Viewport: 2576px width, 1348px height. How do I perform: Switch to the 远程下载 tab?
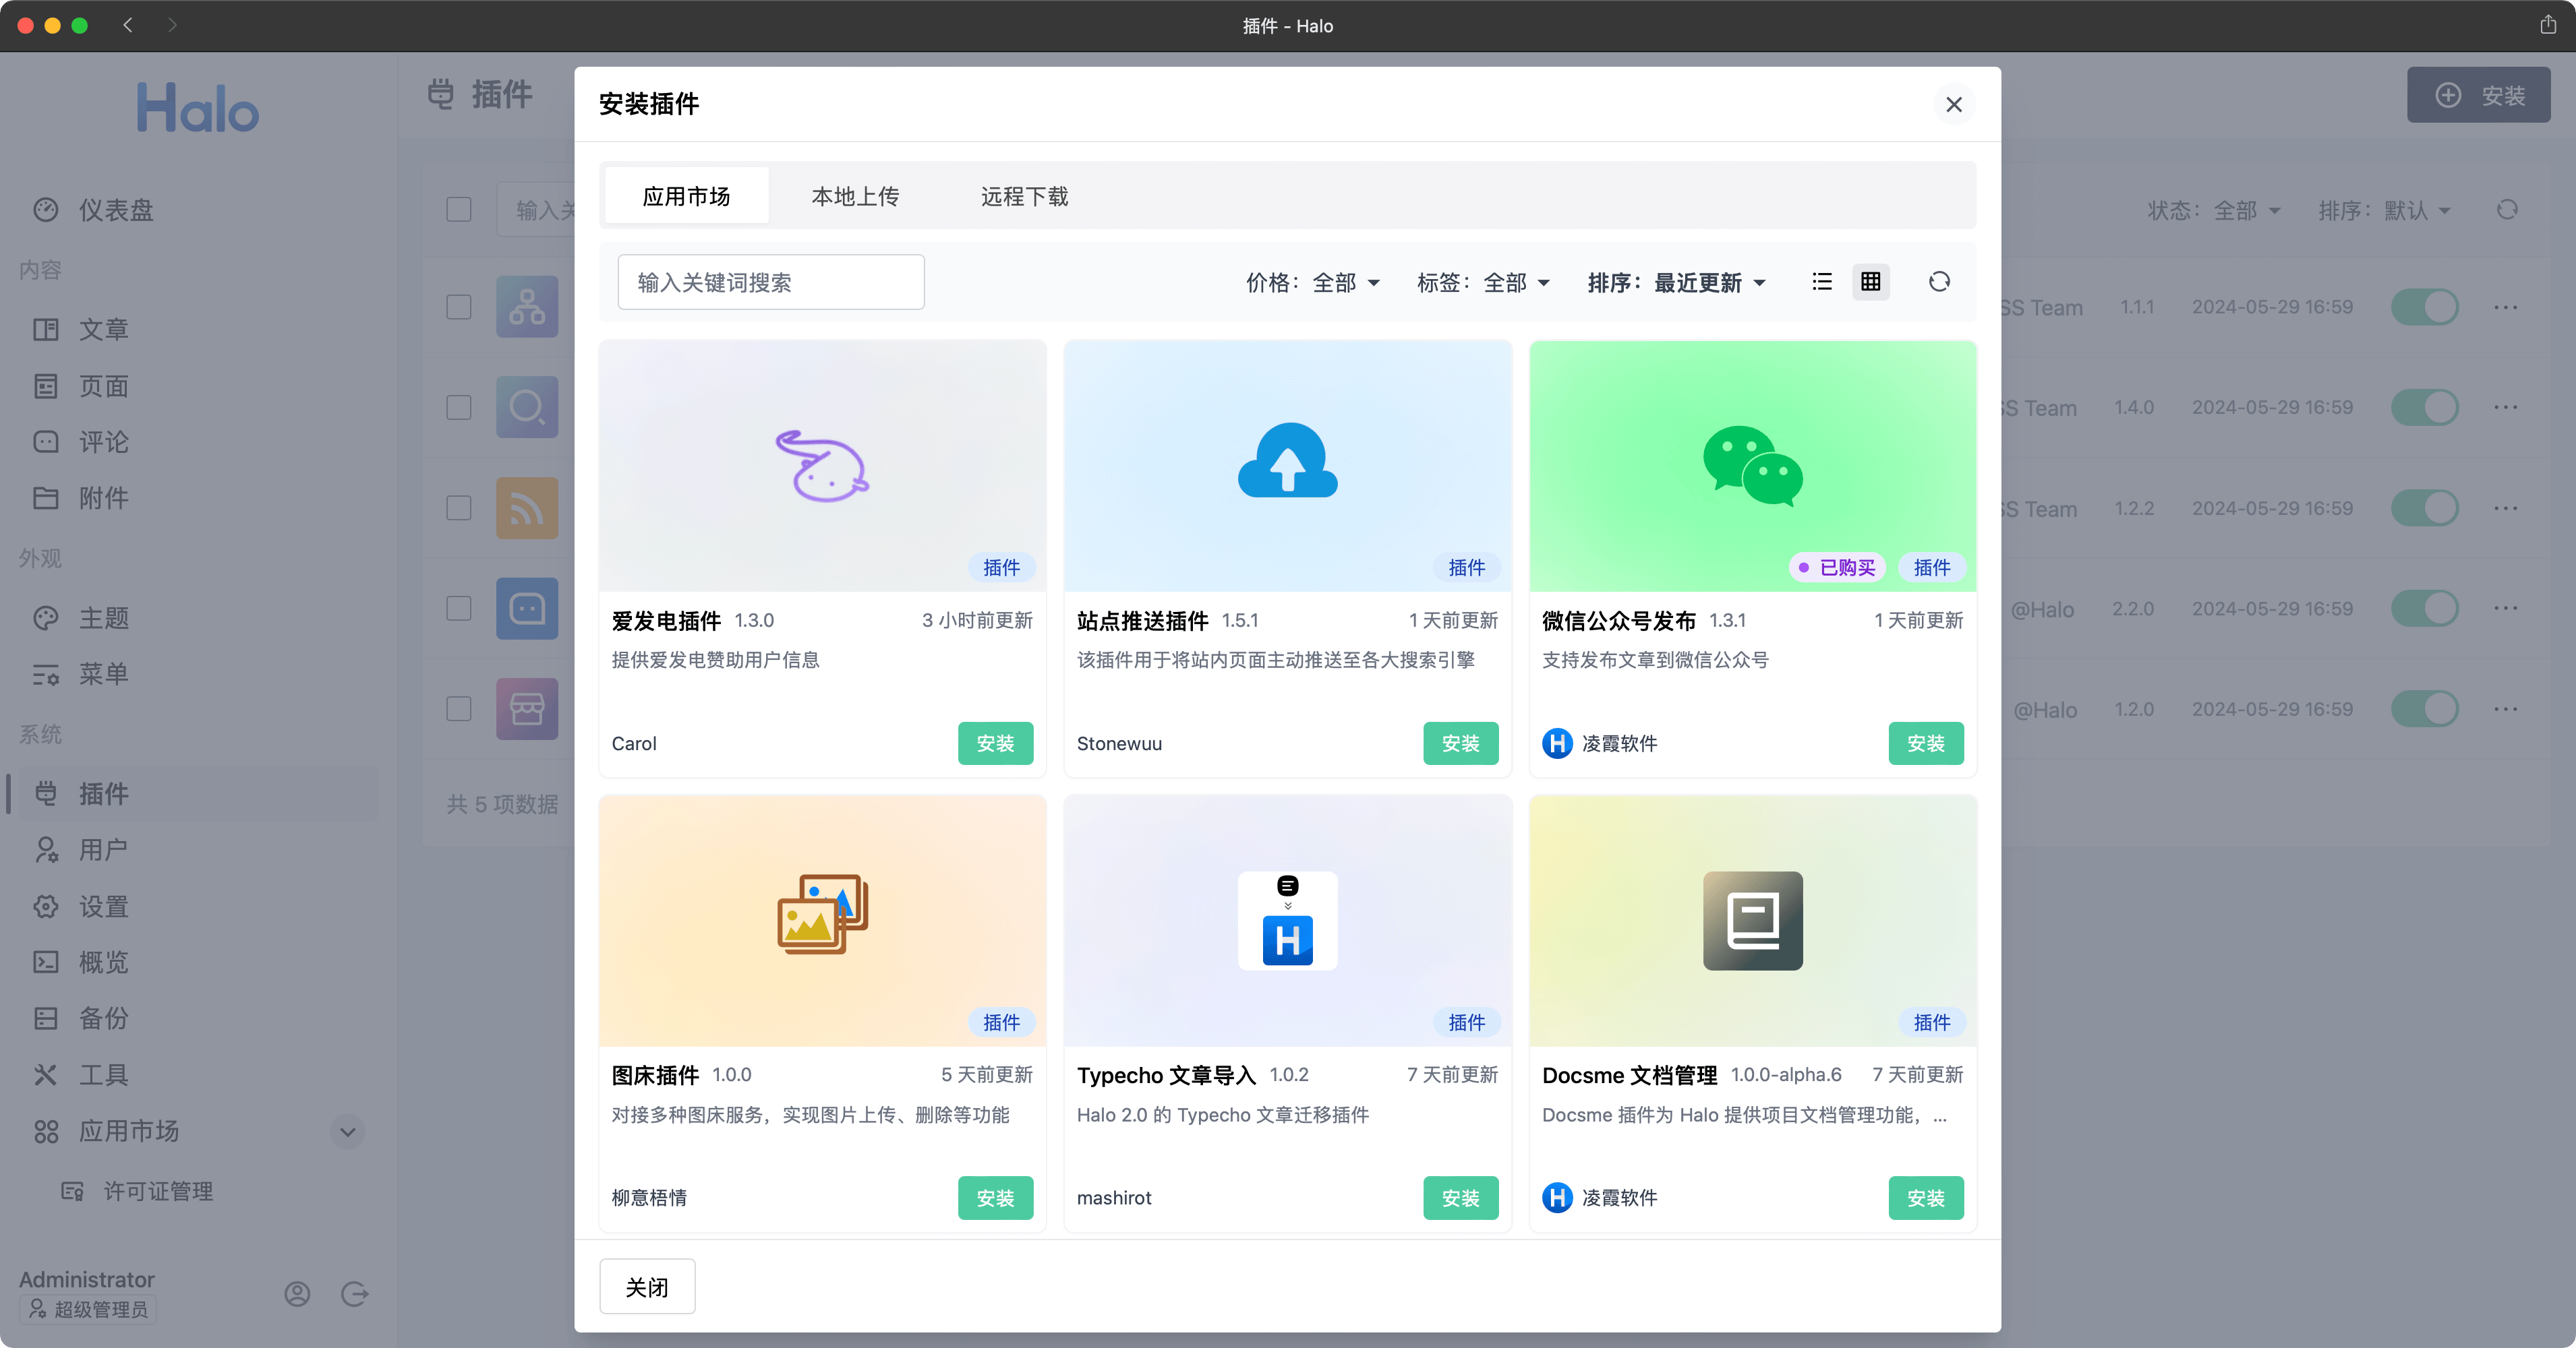pyautogui.click(x=1023, y=196)
